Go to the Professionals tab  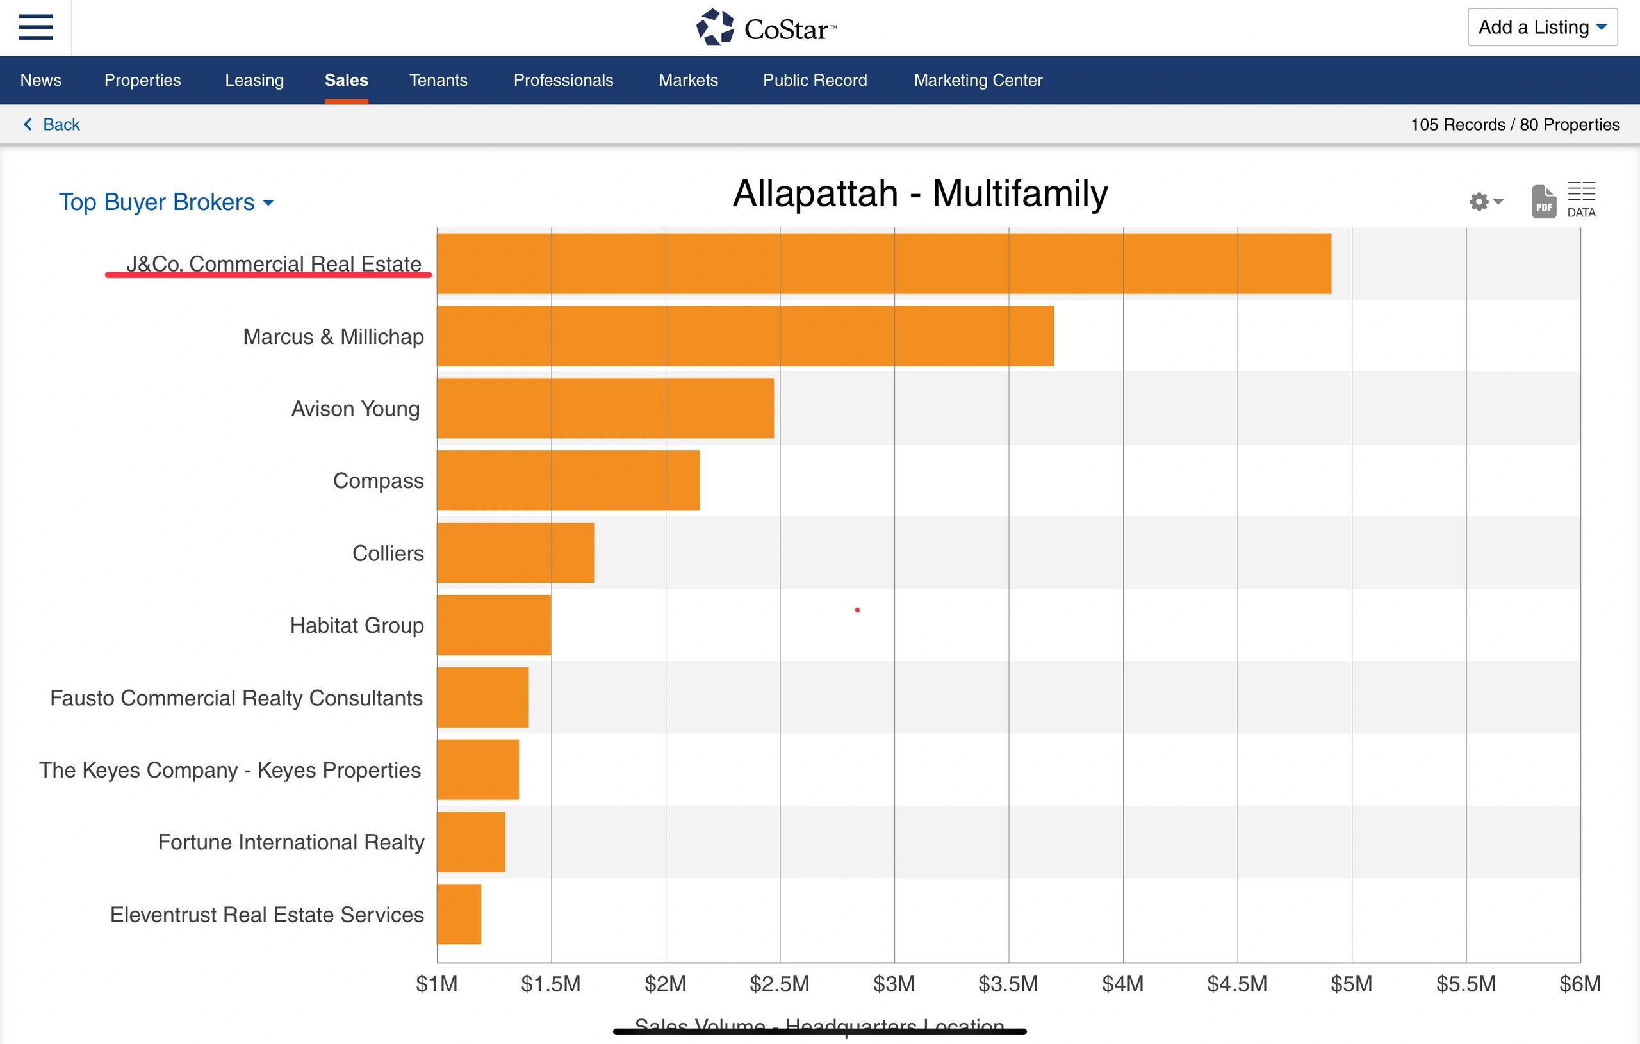[563, 80]
